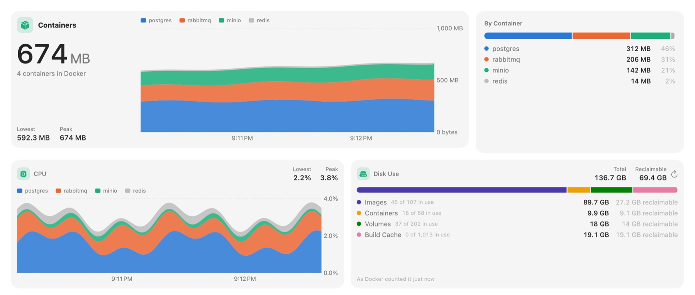Click the CPU chip icon
This screenshot has height=295, width=695.
(x=23, y=174)
